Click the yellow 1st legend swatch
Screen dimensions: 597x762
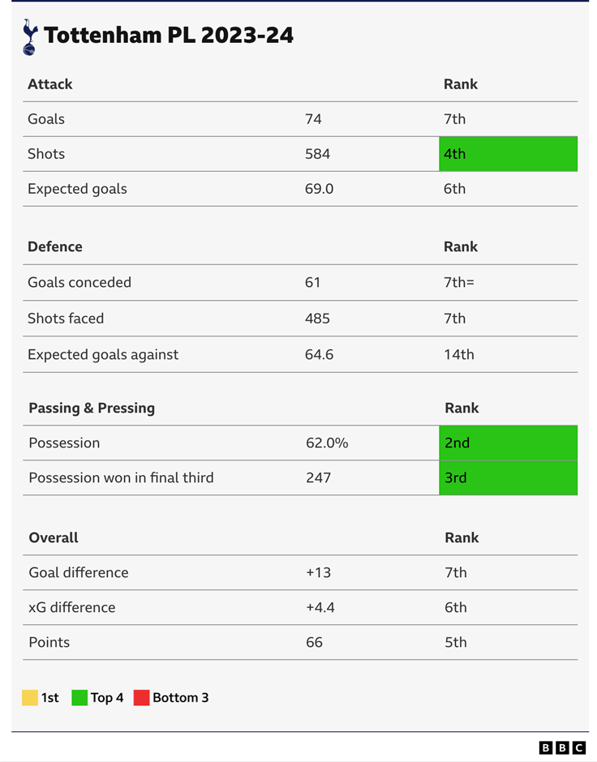coord(30,697)
